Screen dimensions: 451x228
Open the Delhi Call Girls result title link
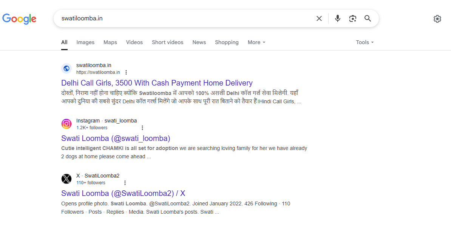157,83
